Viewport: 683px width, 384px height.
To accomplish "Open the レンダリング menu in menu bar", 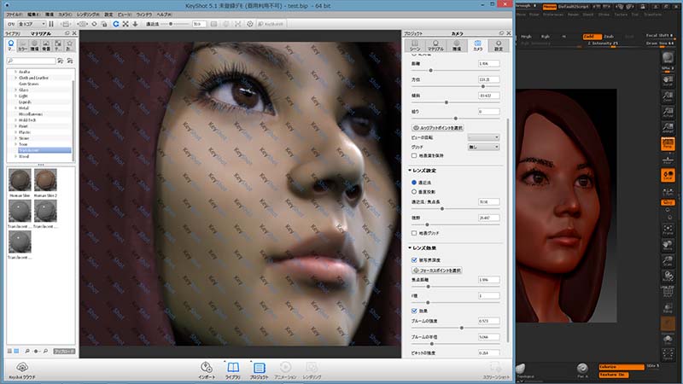I will point(88,15).
